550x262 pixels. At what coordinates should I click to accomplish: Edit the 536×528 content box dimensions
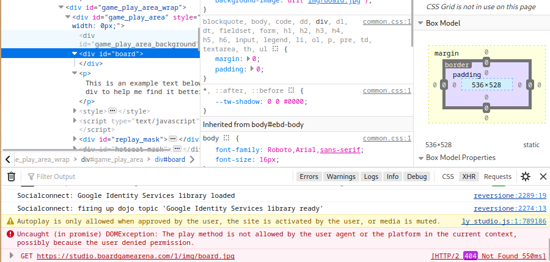coord(486,85)
